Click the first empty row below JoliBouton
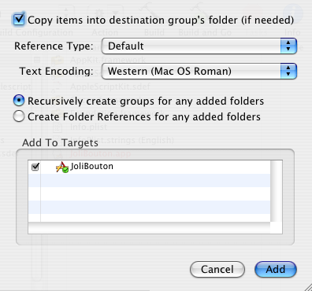312x291 pixels. click(x=149, y=180)
